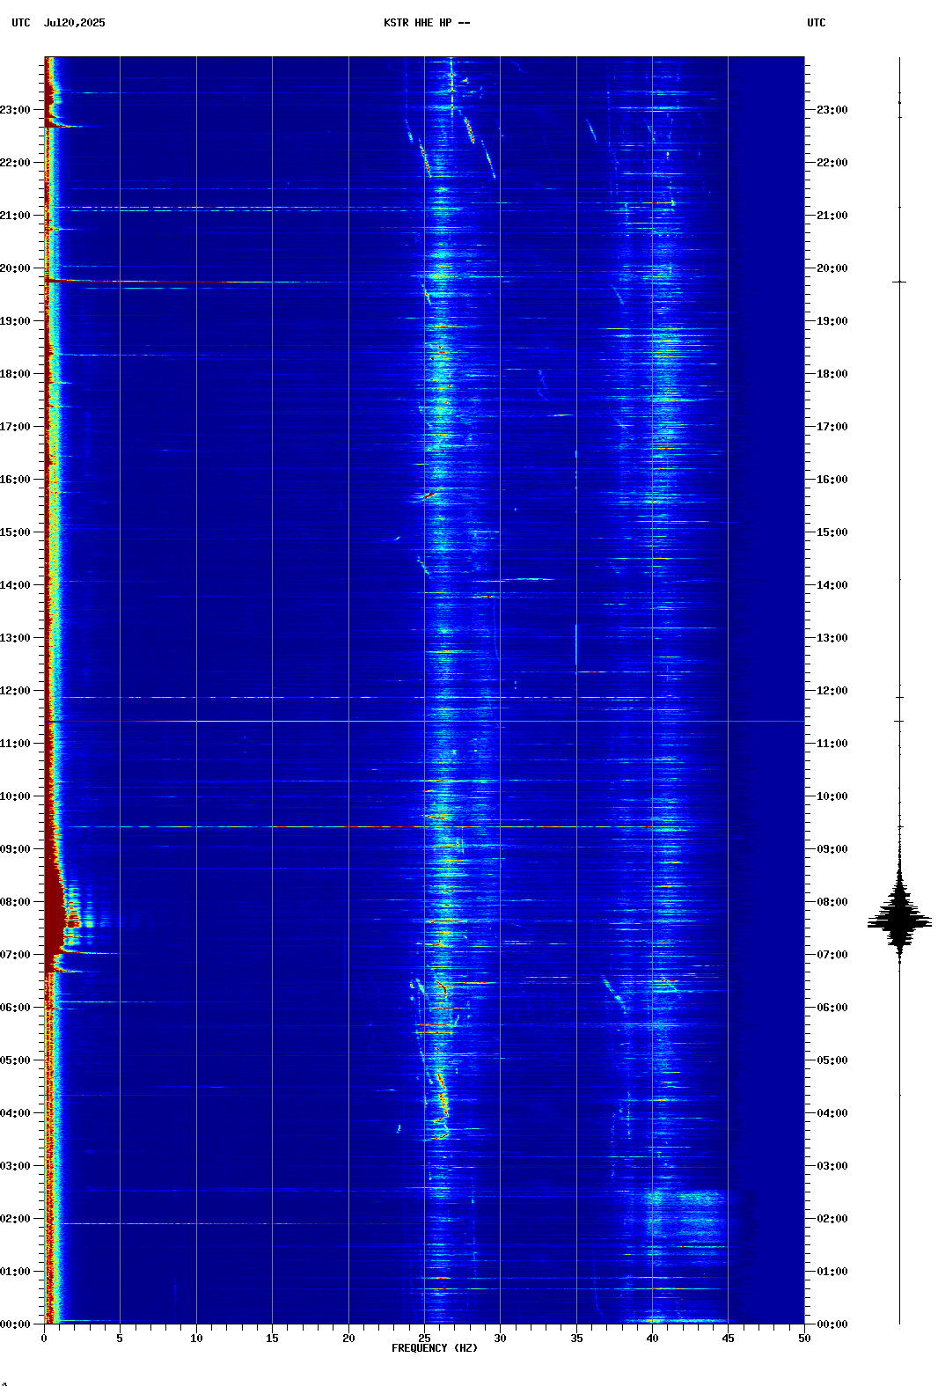This screenshot has width=938, height=1394.
Task: Click the 15:00 label on right axis
Action: click(832, 532)
